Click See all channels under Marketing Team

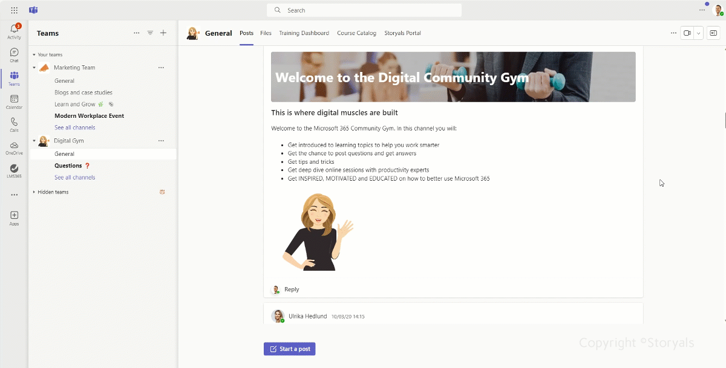click(x=74, y=128)
